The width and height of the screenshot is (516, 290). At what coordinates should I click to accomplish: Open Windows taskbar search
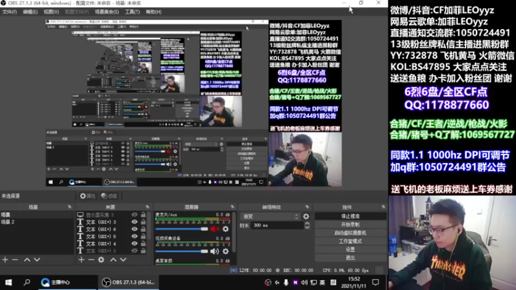(x=27, y=282)
